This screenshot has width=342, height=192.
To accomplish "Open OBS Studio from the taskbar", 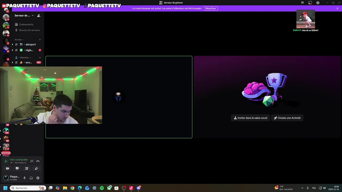I will point(124,188).
